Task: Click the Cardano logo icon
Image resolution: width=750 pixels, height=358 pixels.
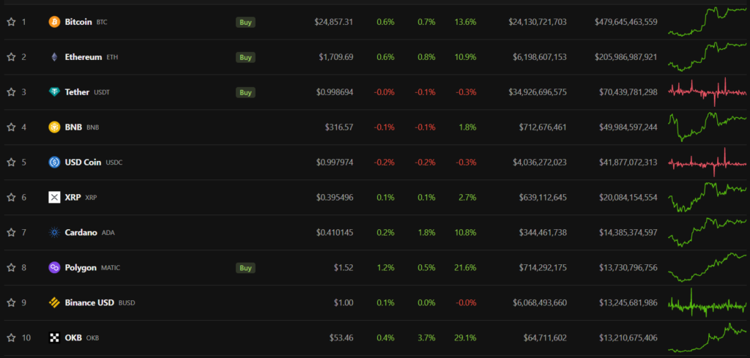Action: tap(54, 233)
